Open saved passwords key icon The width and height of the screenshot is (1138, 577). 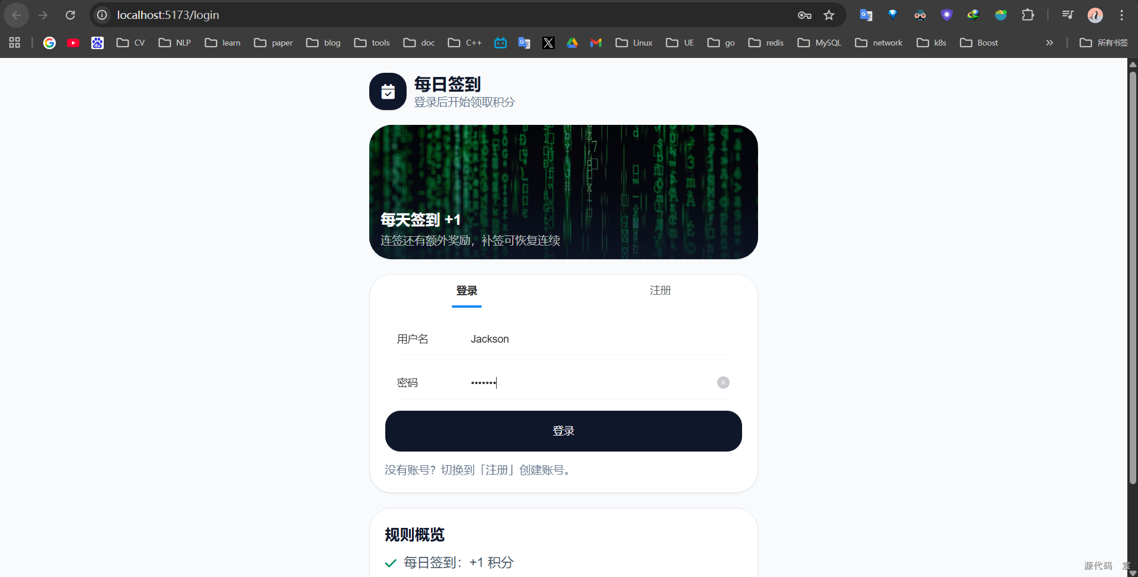tap(804, 15)
